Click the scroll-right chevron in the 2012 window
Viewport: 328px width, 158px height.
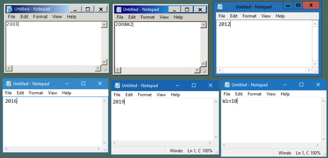[309, 70]
